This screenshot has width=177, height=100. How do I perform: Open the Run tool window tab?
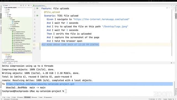(x=8, y=97)
